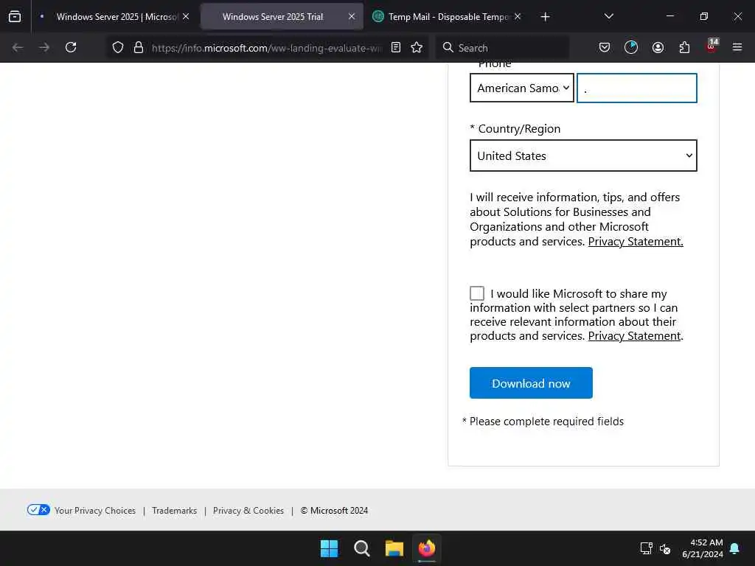Screen dimensions: 755x566
Task: Click the Country/Region label
Action: 519,128
